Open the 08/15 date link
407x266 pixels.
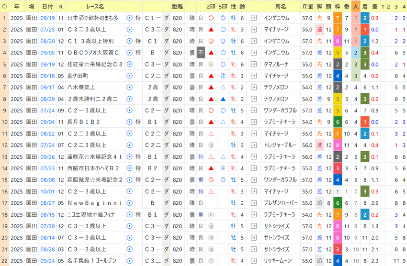(x=47, y=215)
